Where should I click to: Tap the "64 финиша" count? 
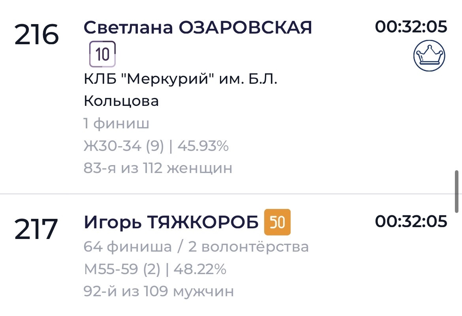128,247
